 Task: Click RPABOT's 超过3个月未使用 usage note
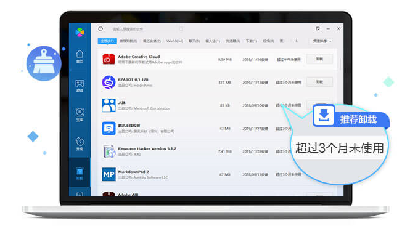click(289, 83)
